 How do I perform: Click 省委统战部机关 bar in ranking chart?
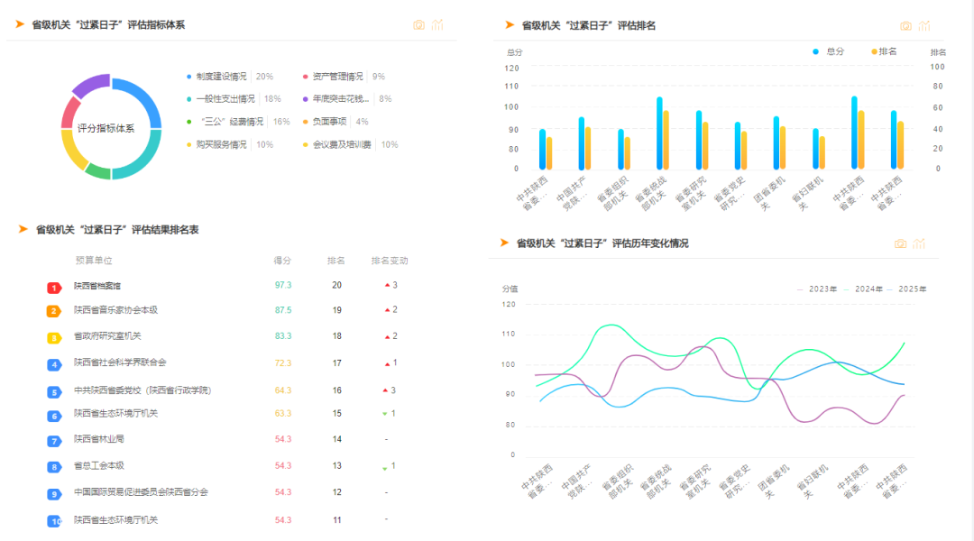659,133
